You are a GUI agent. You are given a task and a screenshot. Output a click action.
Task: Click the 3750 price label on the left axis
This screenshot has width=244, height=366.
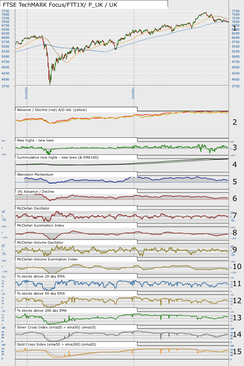[x=5, y=86]
